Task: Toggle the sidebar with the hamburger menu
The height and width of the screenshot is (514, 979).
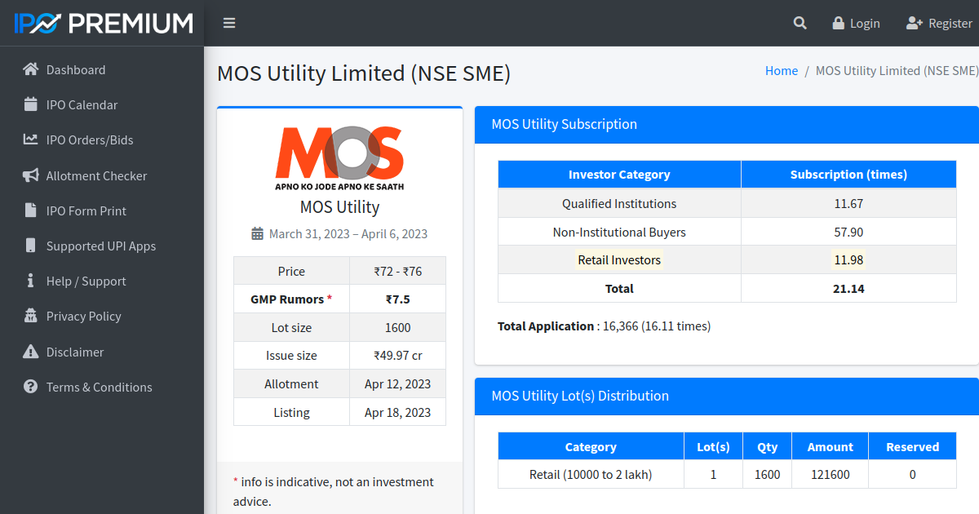Action: pyautogui.click(x=229, y=23)
